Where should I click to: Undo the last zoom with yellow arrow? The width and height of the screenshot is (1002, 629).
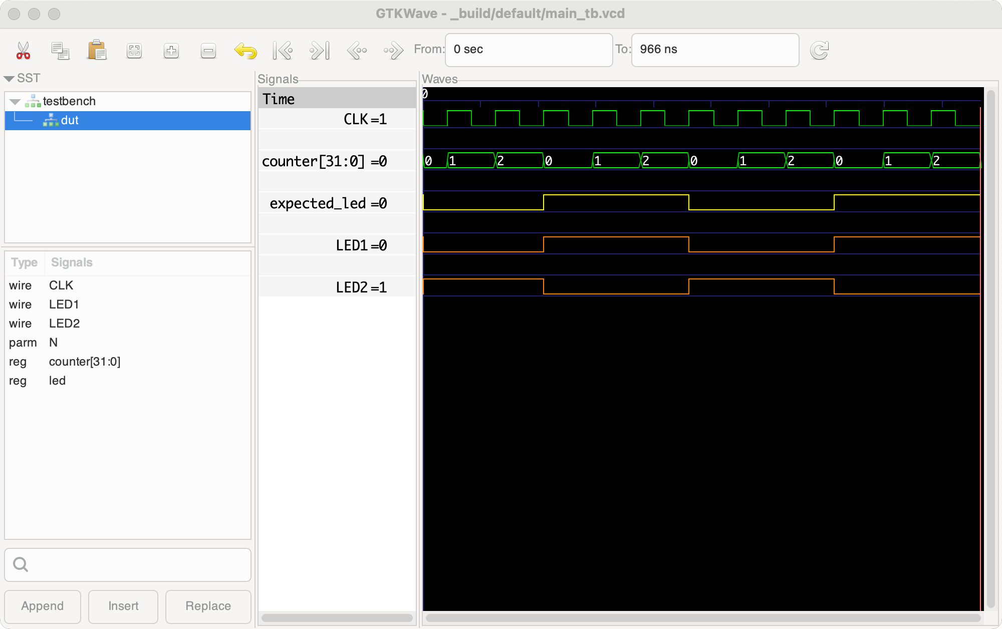[x=244, y=50]
